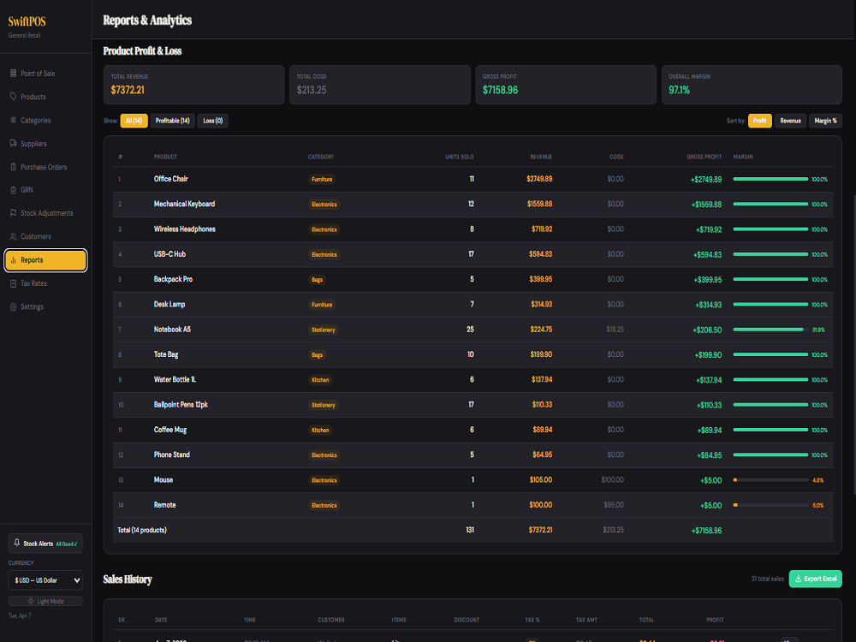
Task: Click Export Excel button
Action: point(815,579)
